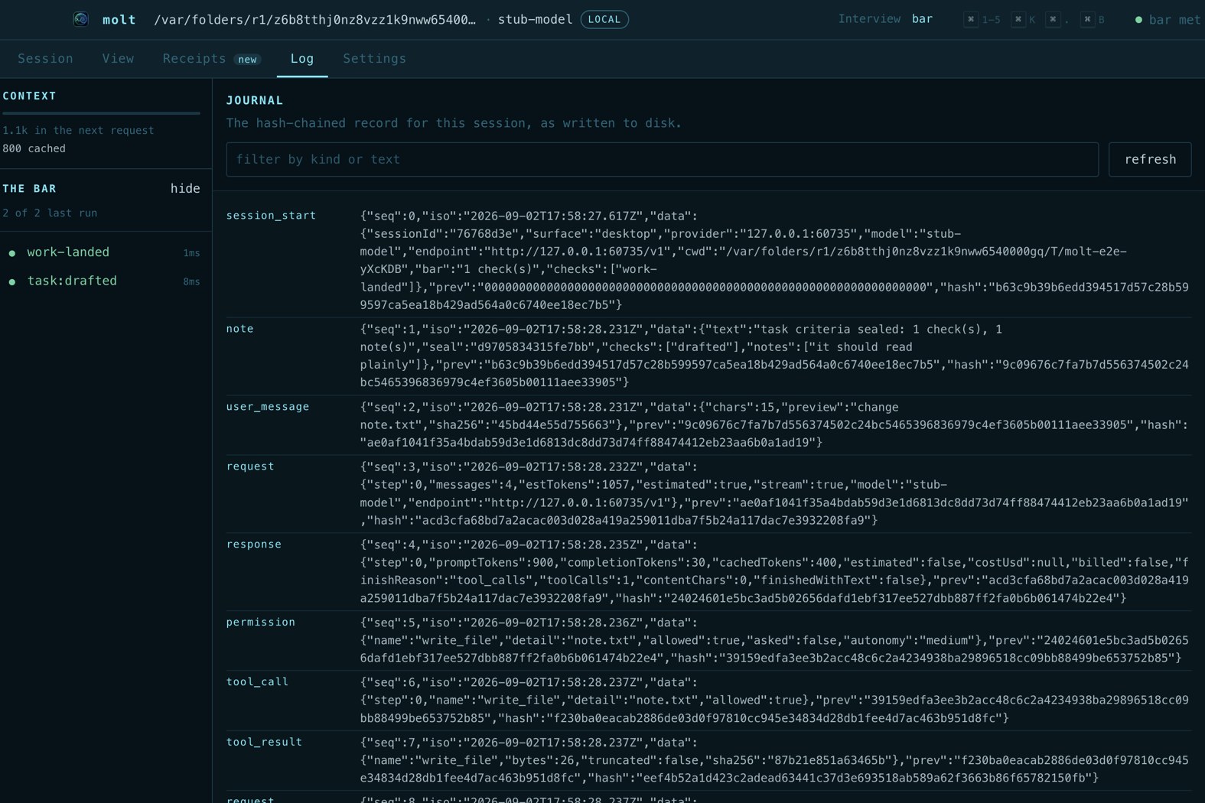Select the Log tab
The width and height of the screenshot is (1205, 803).
302,59
